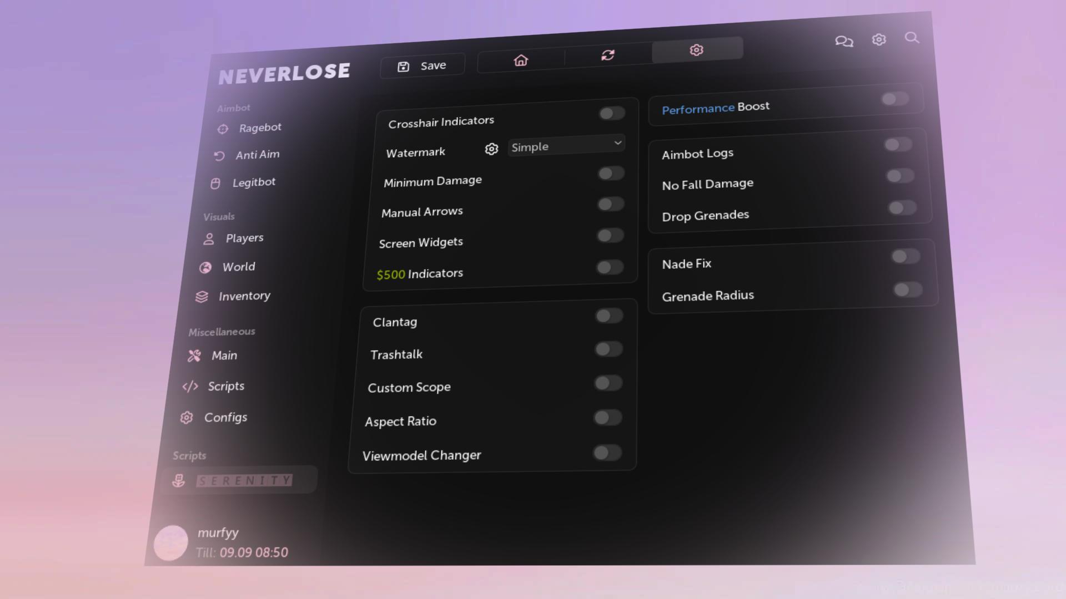Click the Scripts code icon
The width and height of the screenshot is (1066, 599).
coord(190,387)
